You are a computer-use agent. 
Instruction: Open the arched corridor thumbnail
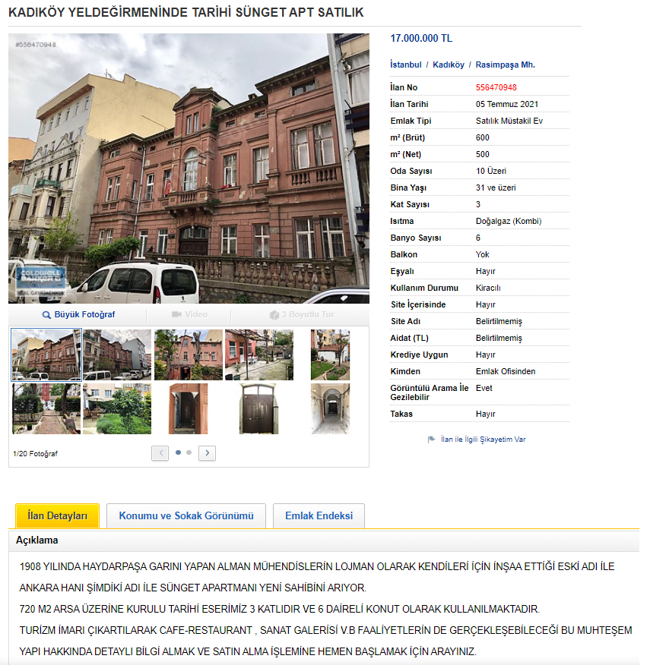pos(330,408)
